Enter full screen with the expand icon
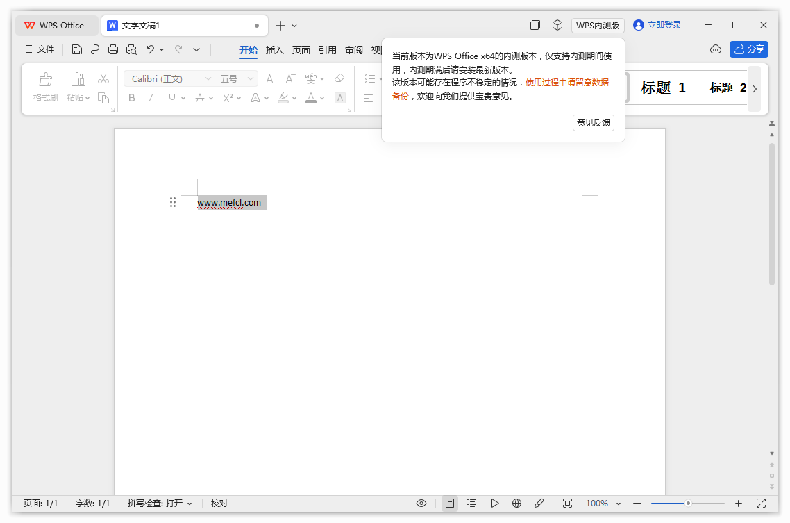This screenshot has height=523, width=790. (762, 504)
